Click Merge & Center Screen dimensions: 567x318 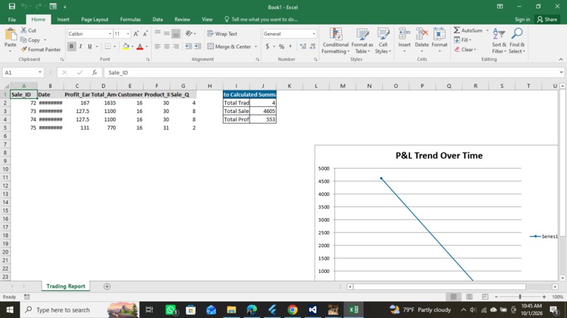point(229,46)
